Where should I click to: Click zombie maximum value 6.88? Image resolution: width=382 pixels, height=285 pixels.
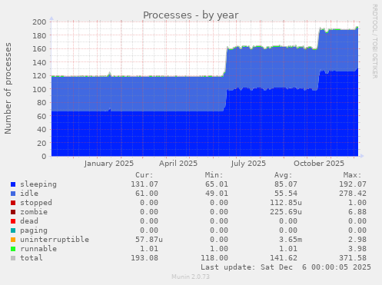pyautogui.click(x=357, y=212)
